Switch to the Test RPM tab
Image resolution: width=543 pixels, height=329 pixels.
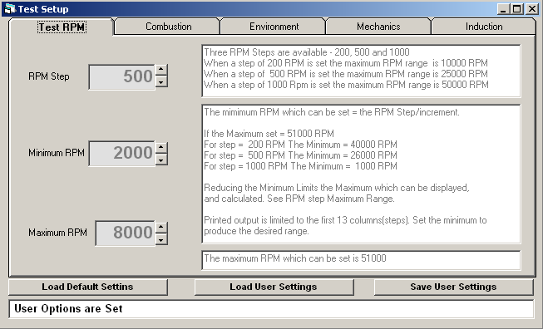tap(62, 27)
